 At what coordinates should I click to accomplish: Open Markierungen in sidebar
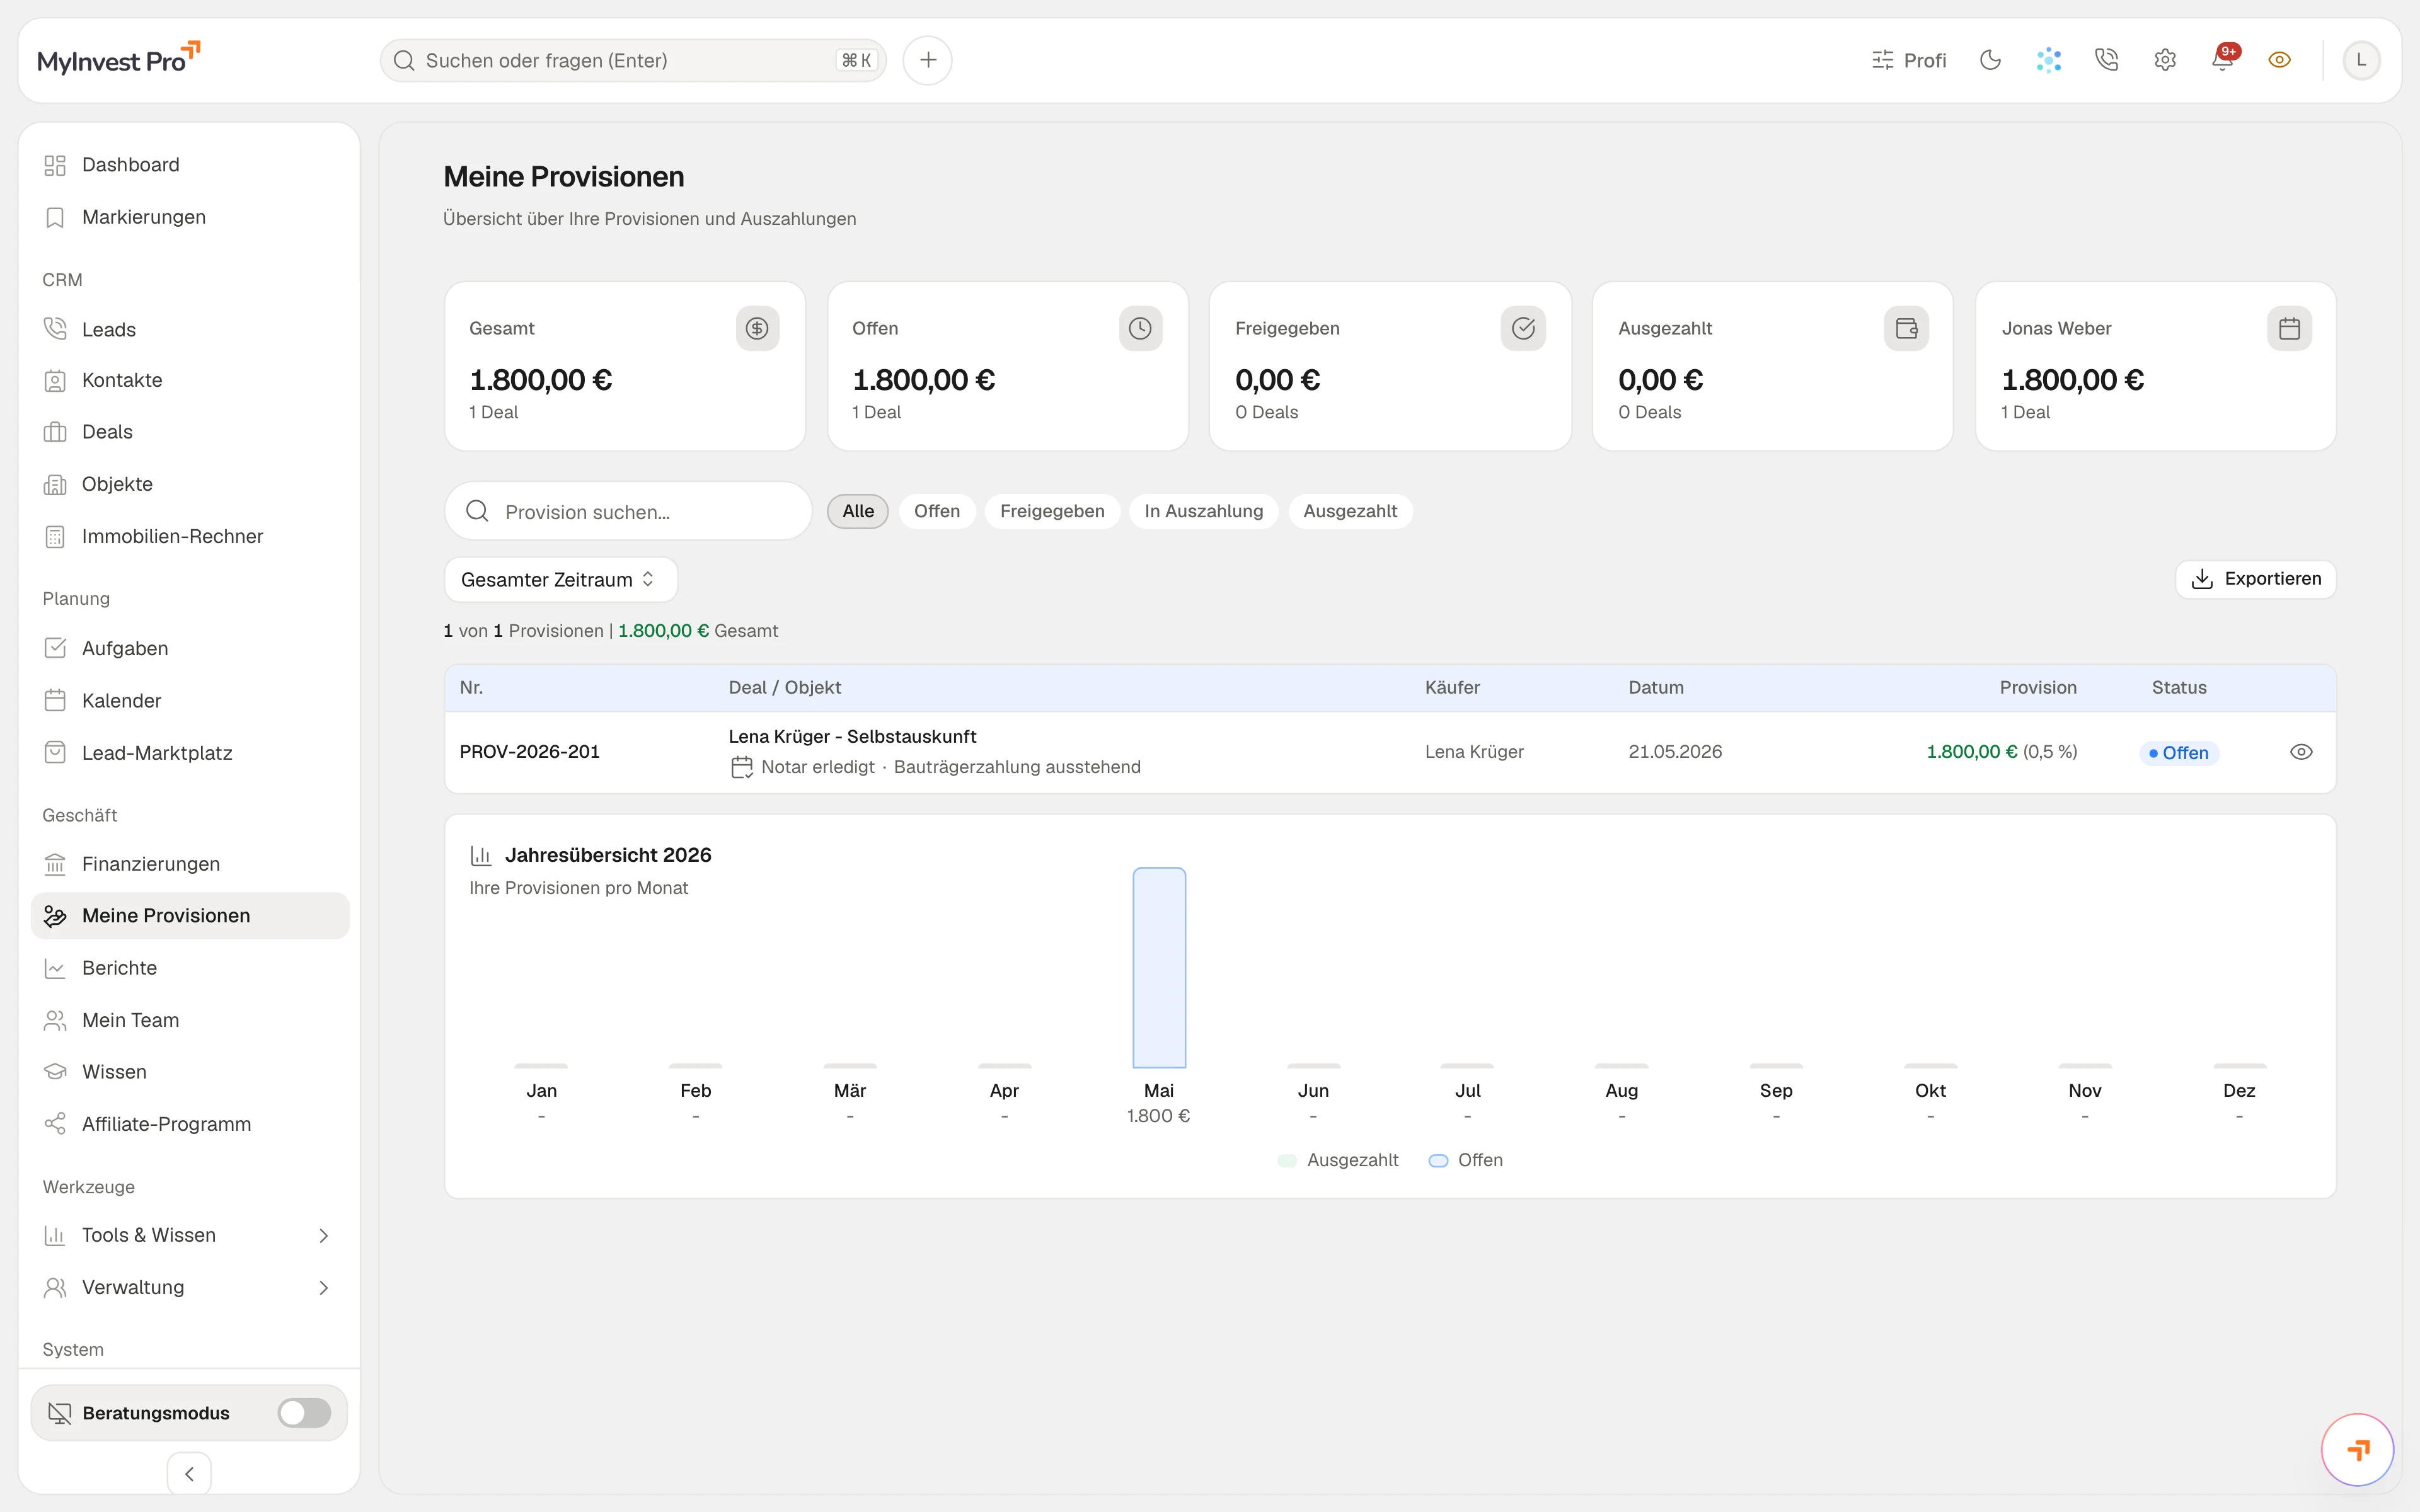190,217
